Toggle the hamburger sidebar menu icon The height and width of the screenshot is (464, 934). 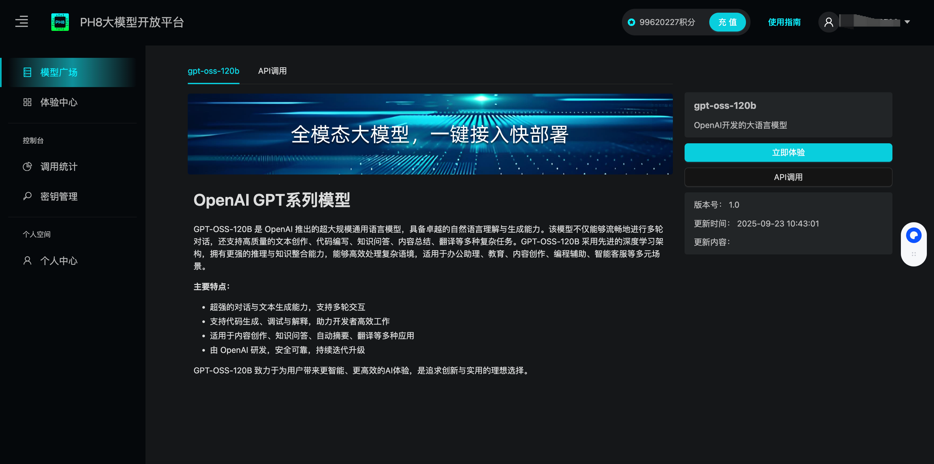pos(22,22)
